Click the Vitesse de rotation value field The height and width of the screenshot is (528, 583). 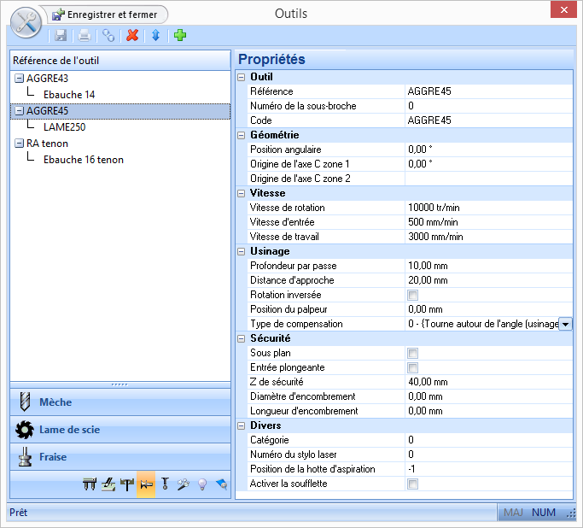(487, 208)
